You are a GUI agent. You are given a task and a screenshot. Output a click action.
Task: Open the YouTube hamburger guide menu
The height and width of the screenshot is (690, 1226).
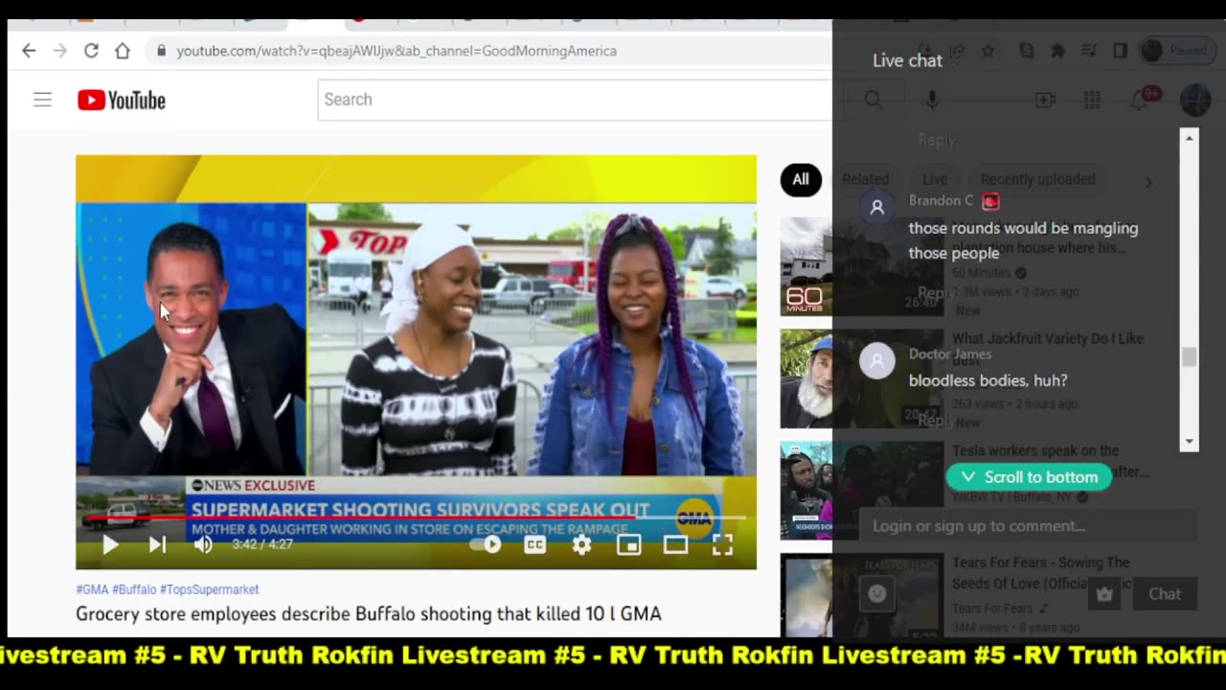pos(42,100)
